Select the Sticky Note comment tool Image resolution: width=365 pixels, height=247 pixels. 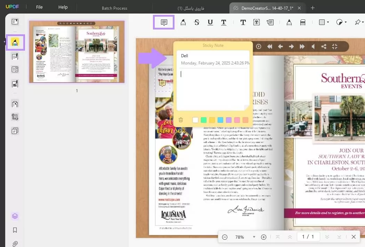click(x=164, y=22)
